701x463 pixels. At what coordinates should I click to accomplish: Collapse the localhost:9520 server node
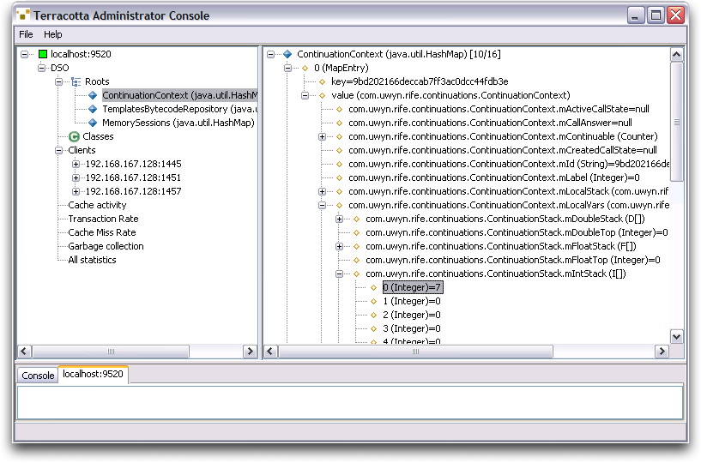click(x=25, y=54)
